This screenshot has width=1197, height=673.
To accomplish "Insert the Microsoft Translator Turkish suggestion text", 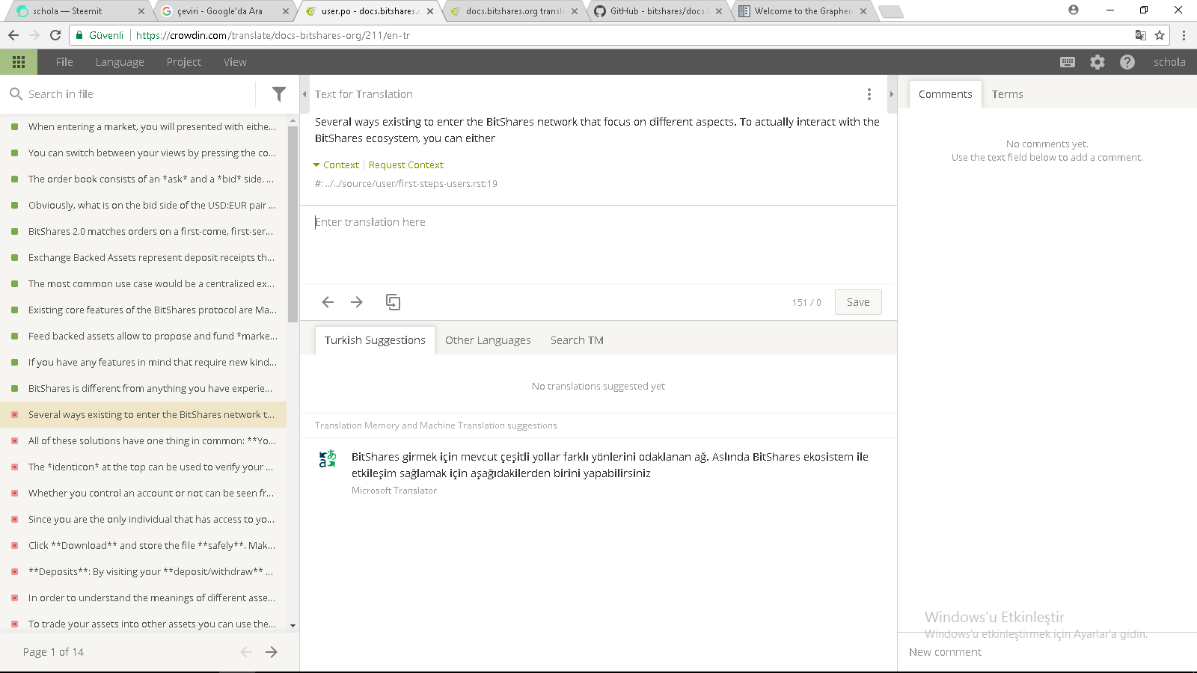I will tap(610, 465).
